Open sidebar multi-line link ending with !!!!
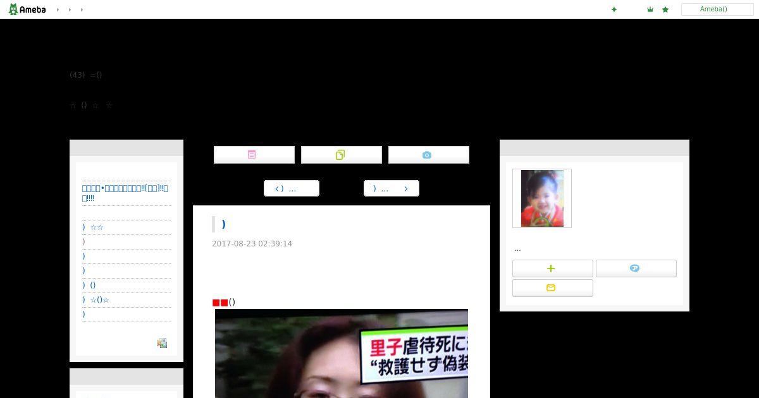This screenshot has height=398, width=759. [125, 193]
